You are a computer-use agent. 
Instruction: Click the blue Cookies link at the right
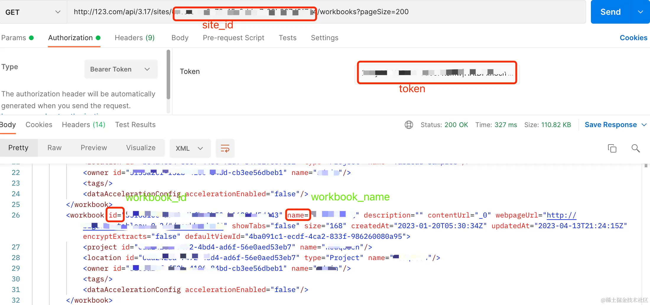[x=633, y=38]
